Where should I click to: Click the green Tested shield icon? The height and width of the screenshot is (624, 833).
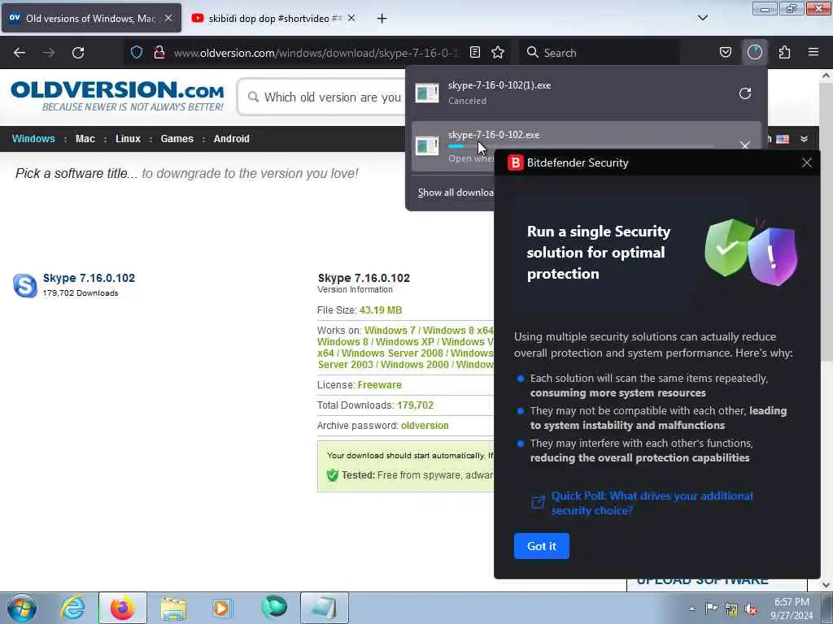pos(333,474)
